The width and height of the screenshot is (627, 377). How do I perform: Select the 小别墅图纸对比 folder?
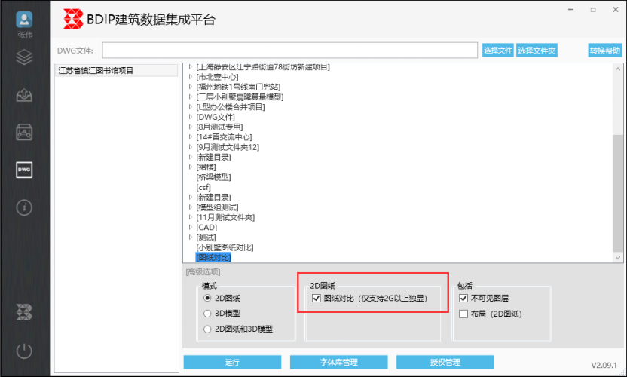pyautogui.click(x=225, y=247)
